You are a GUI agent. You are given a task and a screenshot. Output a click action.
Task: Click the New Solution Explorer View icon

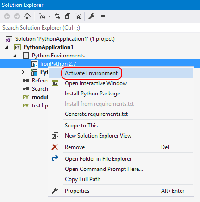point(55,135)
